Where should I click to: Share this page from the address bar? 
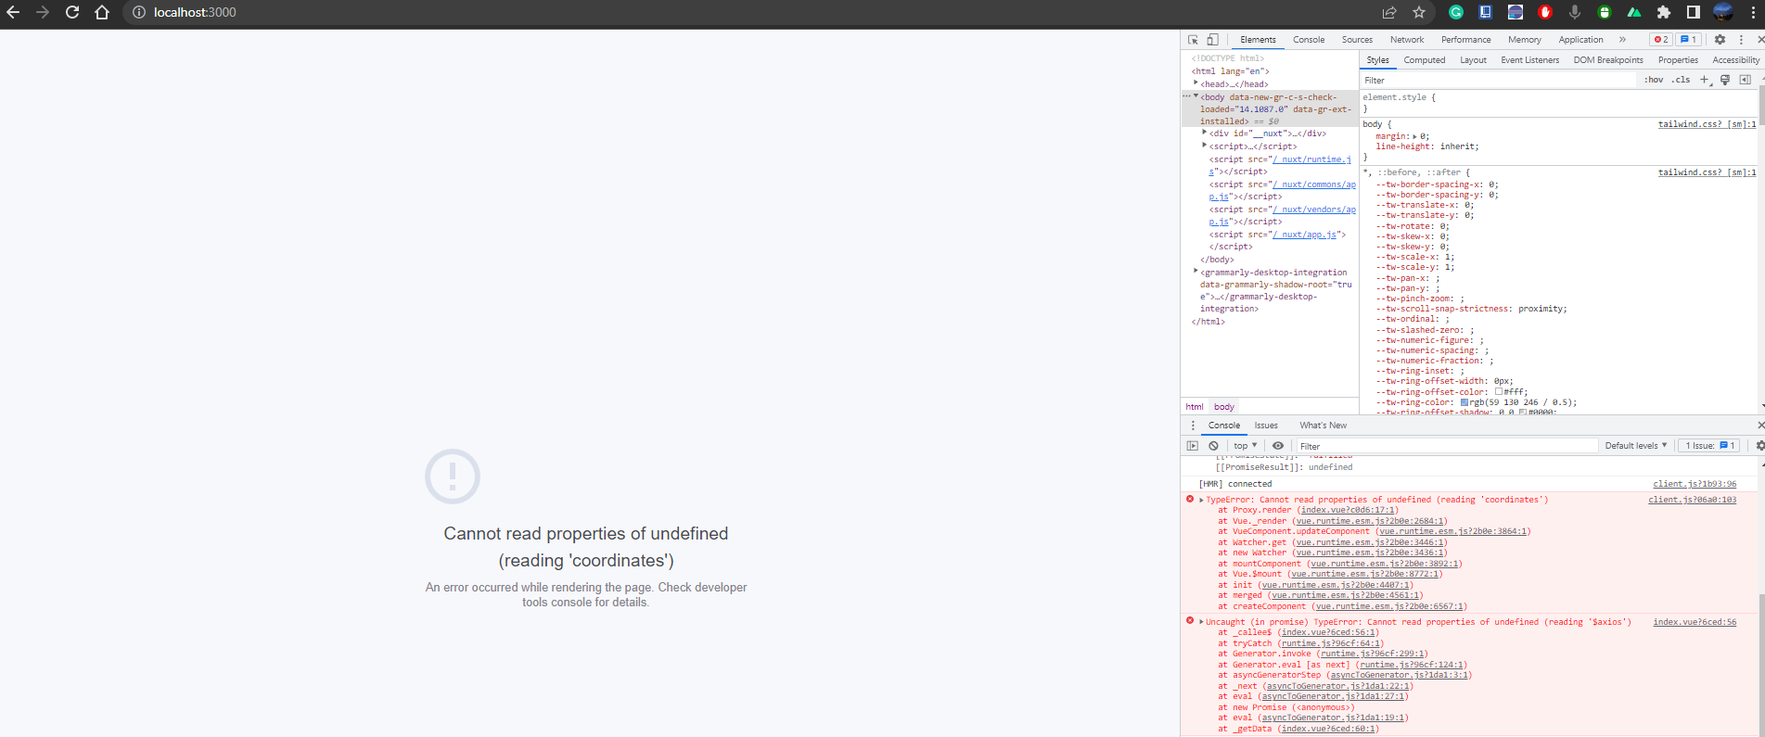pos(1389,12)
